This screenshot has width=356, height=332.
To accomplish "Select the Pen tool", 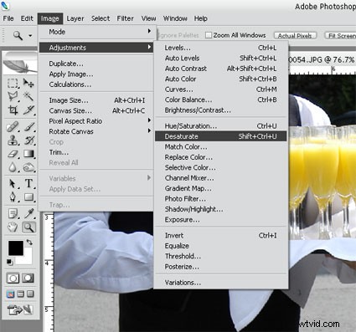I will click(x=13, y=197).
